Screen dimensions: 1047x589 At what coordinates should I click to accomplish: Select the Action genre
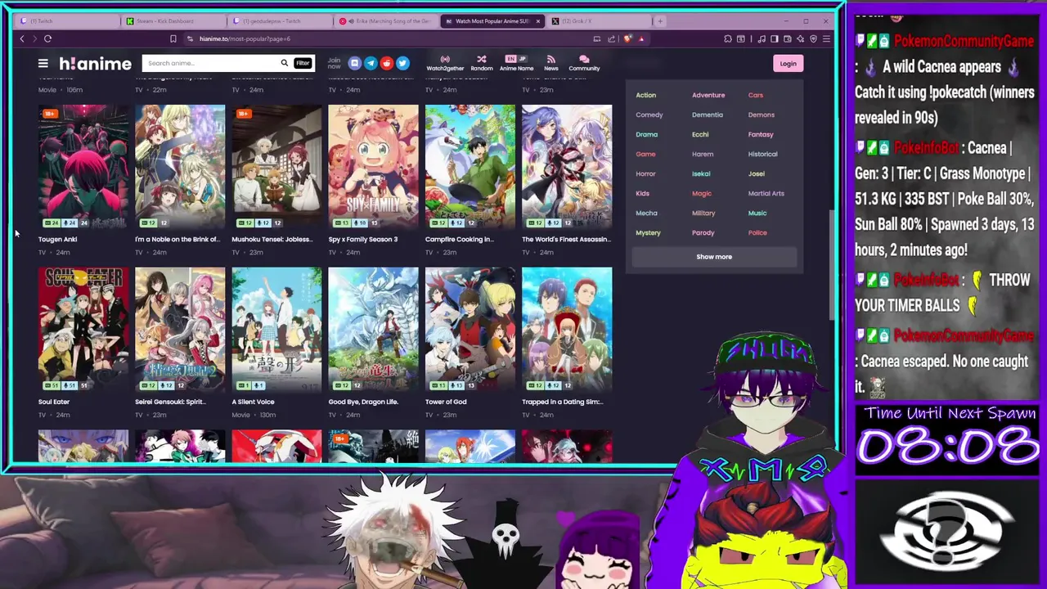click(645, 95)
